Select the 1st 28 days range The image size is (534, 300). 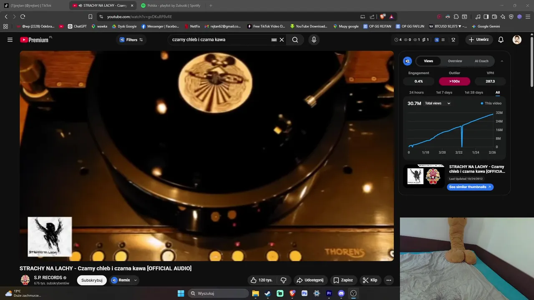474,92
